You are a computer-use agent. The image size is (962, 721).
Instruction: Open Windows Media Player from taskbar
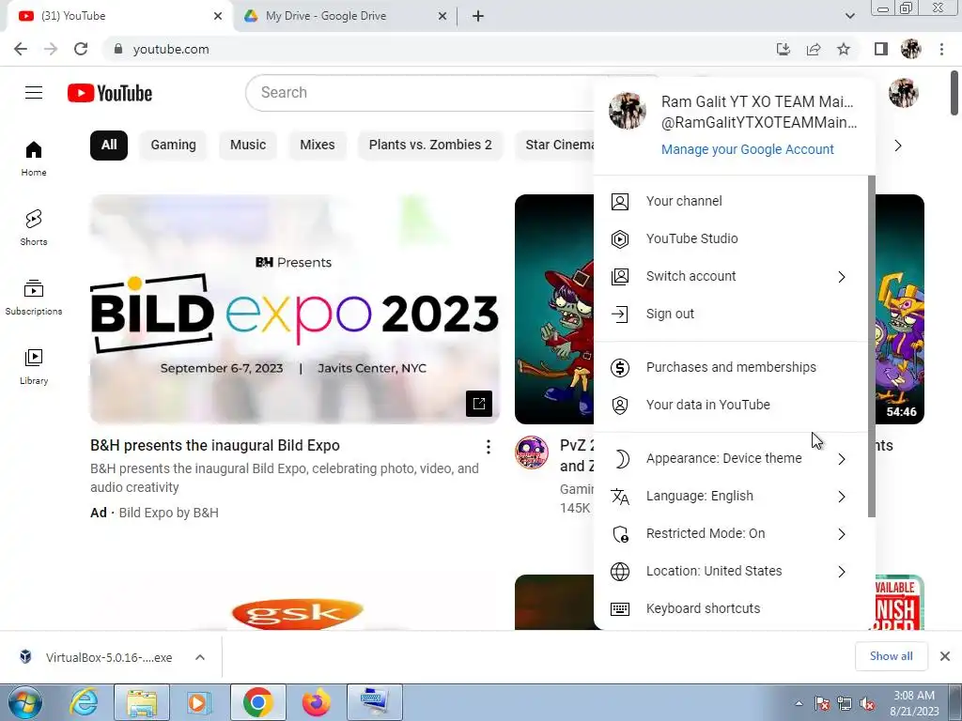coord(199,702)
